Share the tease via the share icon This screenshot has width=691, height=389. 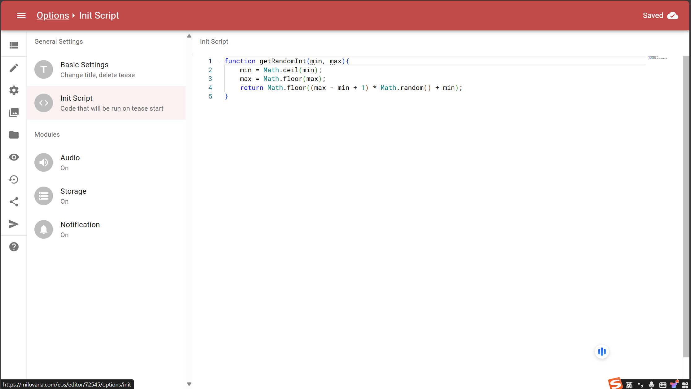click(x=14, y=202)
